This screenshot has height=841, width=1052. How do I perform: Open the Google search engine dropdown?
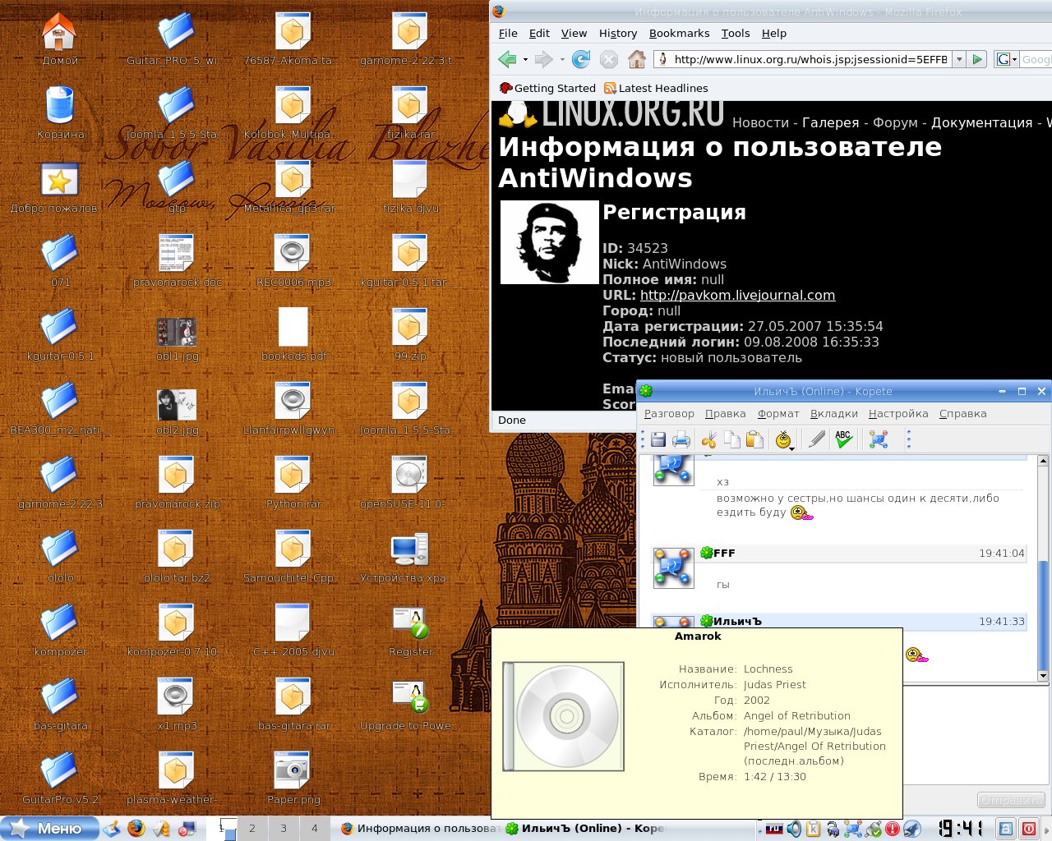(1007, 59)
